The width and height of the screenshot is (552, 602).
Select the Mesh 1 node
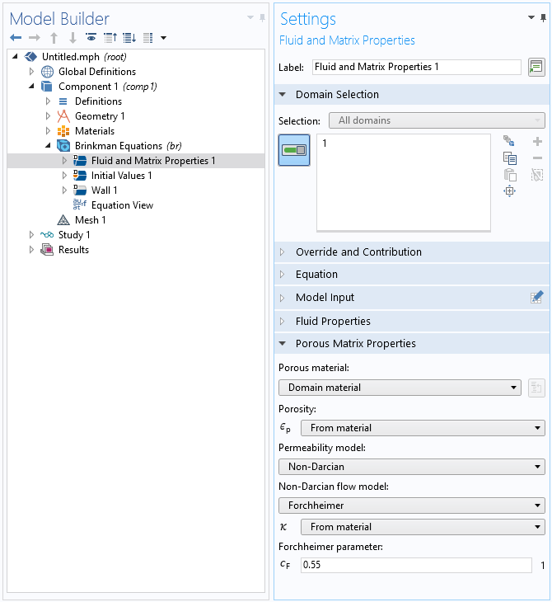90,220
